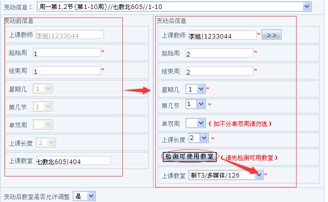
Task: Click the 变动后教室是否允许调整 label
Action: point(36,196)
